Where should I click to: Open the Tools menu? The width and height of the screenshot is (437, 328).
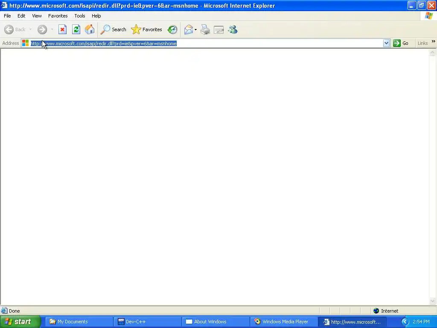point(80,16)
